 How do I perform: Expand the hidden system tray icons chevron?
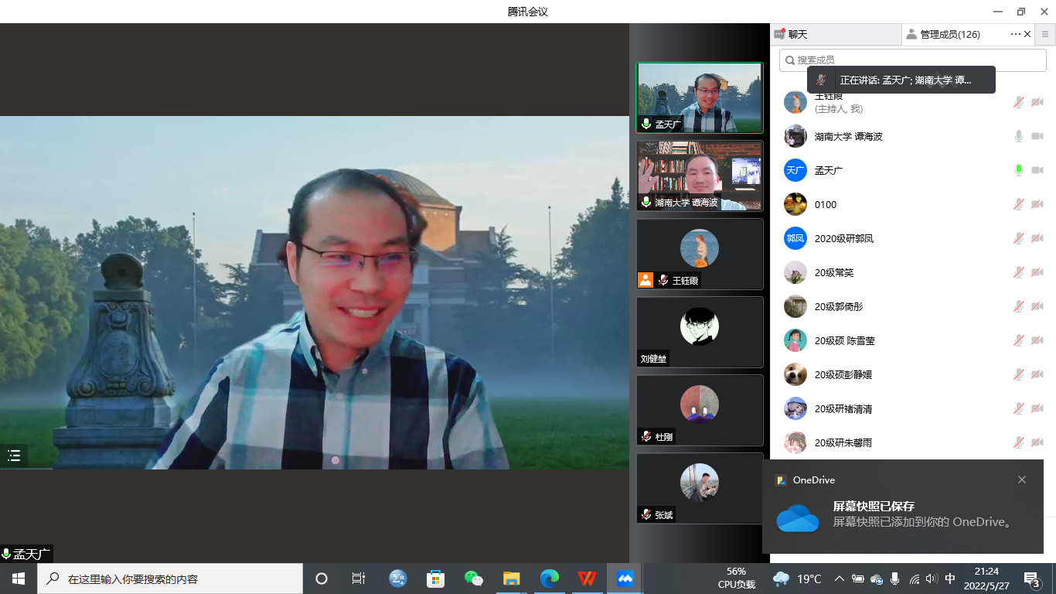[839, 579]
